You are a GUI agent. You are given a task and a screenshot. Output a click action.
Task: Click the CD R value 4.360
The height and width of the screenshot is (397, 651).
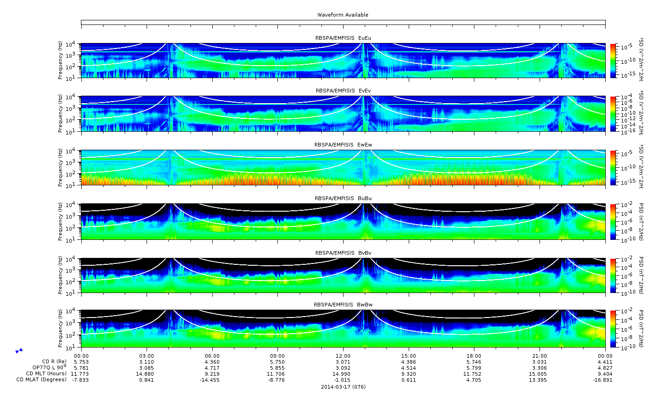click(212, 361)
